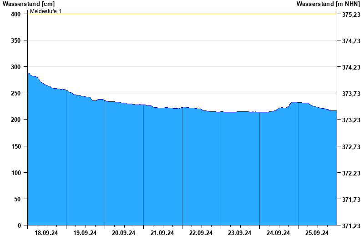Click the 371,23 value on right axis

click(351, 226)
